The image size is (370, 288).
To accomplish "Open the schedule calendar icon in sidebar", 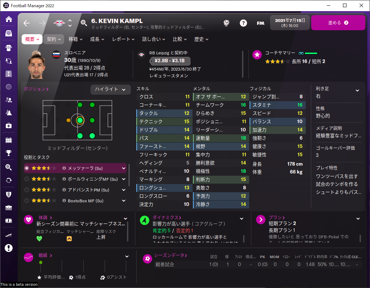I will (x=9, y=140).
